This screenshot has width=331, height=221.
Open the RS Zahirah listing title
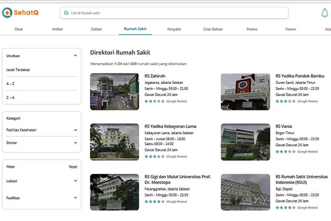[154, 76]
